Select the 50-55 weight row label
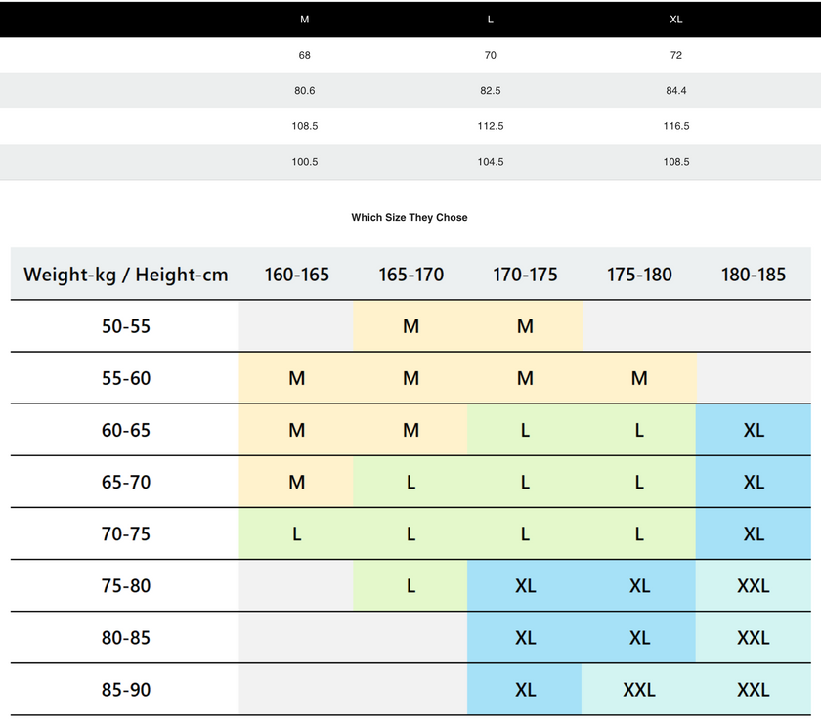 126,326
